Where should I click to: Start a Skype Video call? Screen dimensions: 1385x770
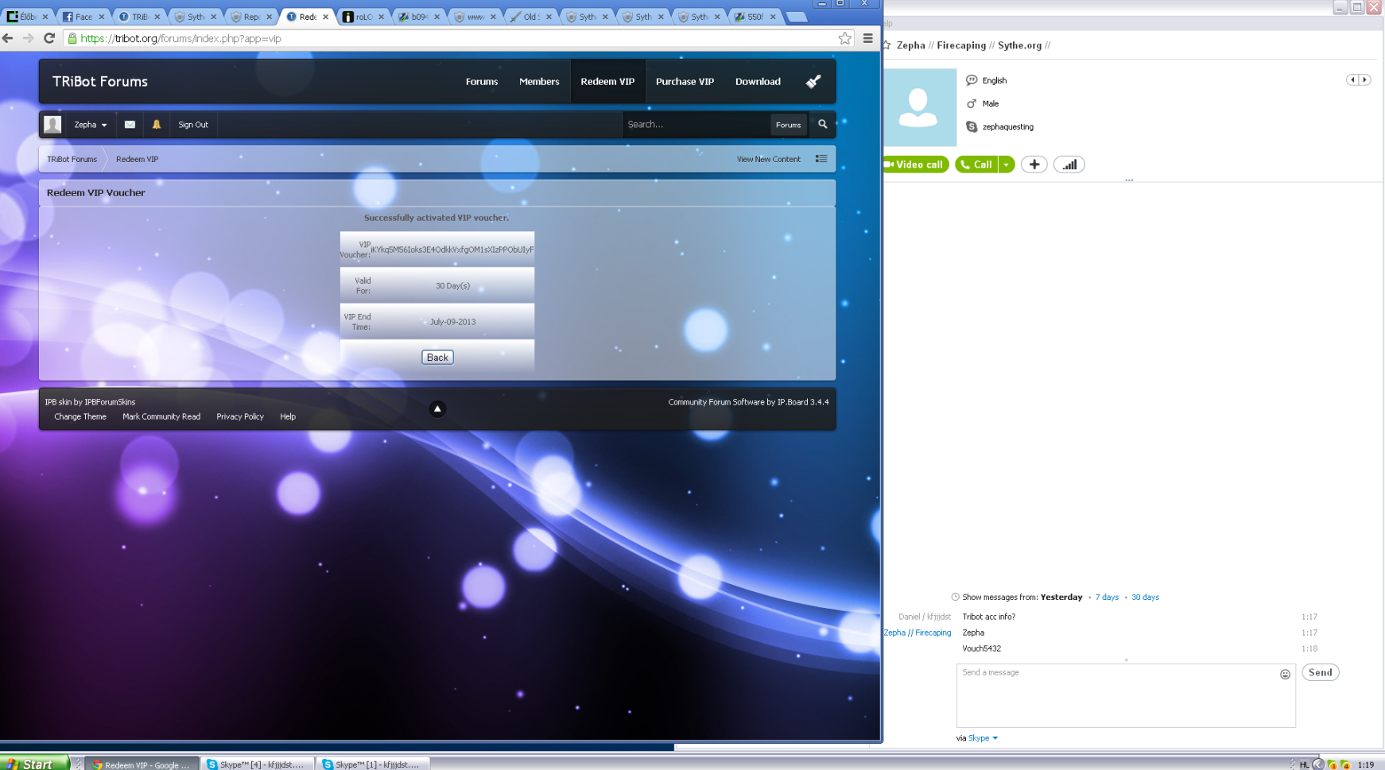click(916, 164)
